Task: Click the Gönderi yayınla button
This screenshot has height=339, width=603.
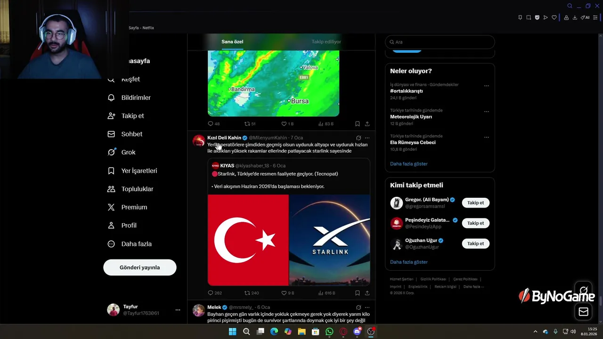Action: pyautogui.click(x=140, y=267)
